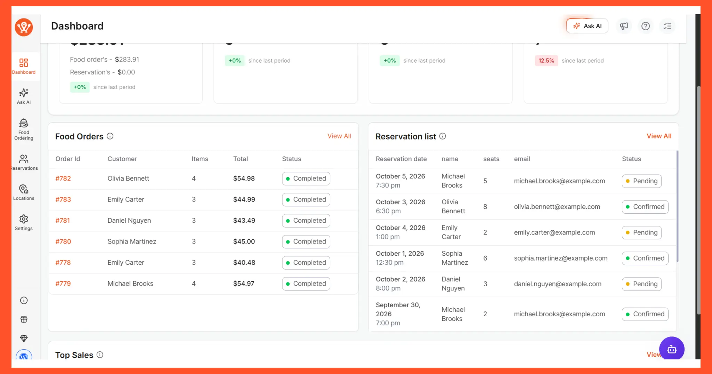Open order #778
The height and width of the screenshot is (374, 712).
click(63, 263)
